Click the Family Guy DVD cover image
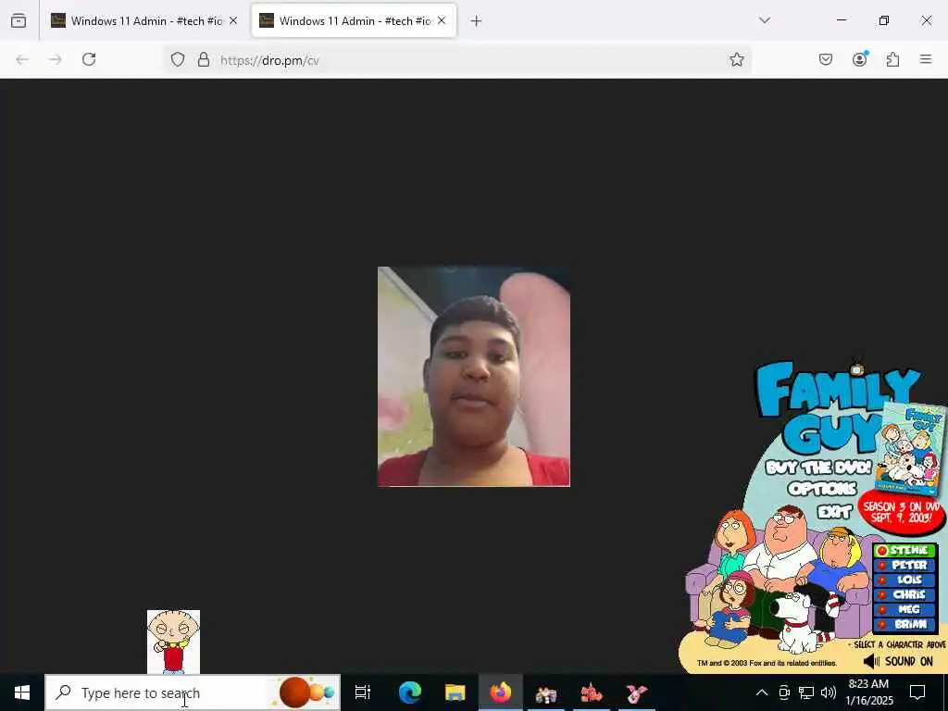The width and height of the screenshot is (948, 711). tap(911, 449)
